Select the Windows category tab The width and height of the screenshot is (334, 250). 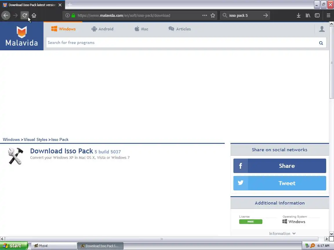point(63,29)
